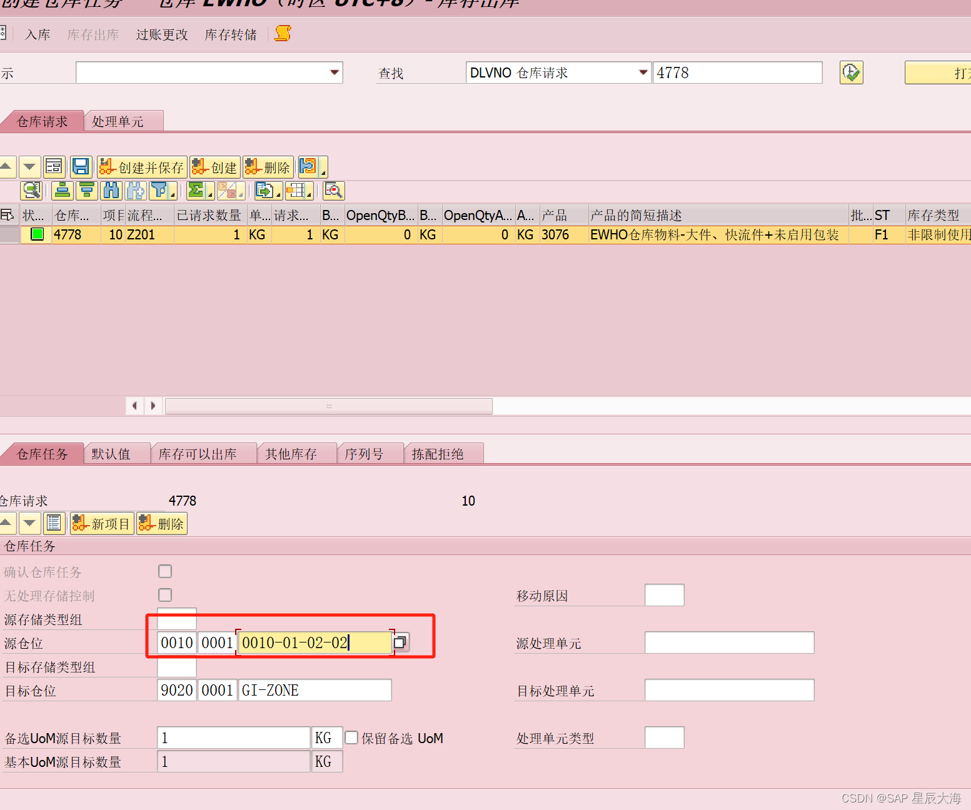Image resolution: width=971 pixels, height=810 pixels.
Task: Click the Find Next binoculars icon
Action: point(136,191)
